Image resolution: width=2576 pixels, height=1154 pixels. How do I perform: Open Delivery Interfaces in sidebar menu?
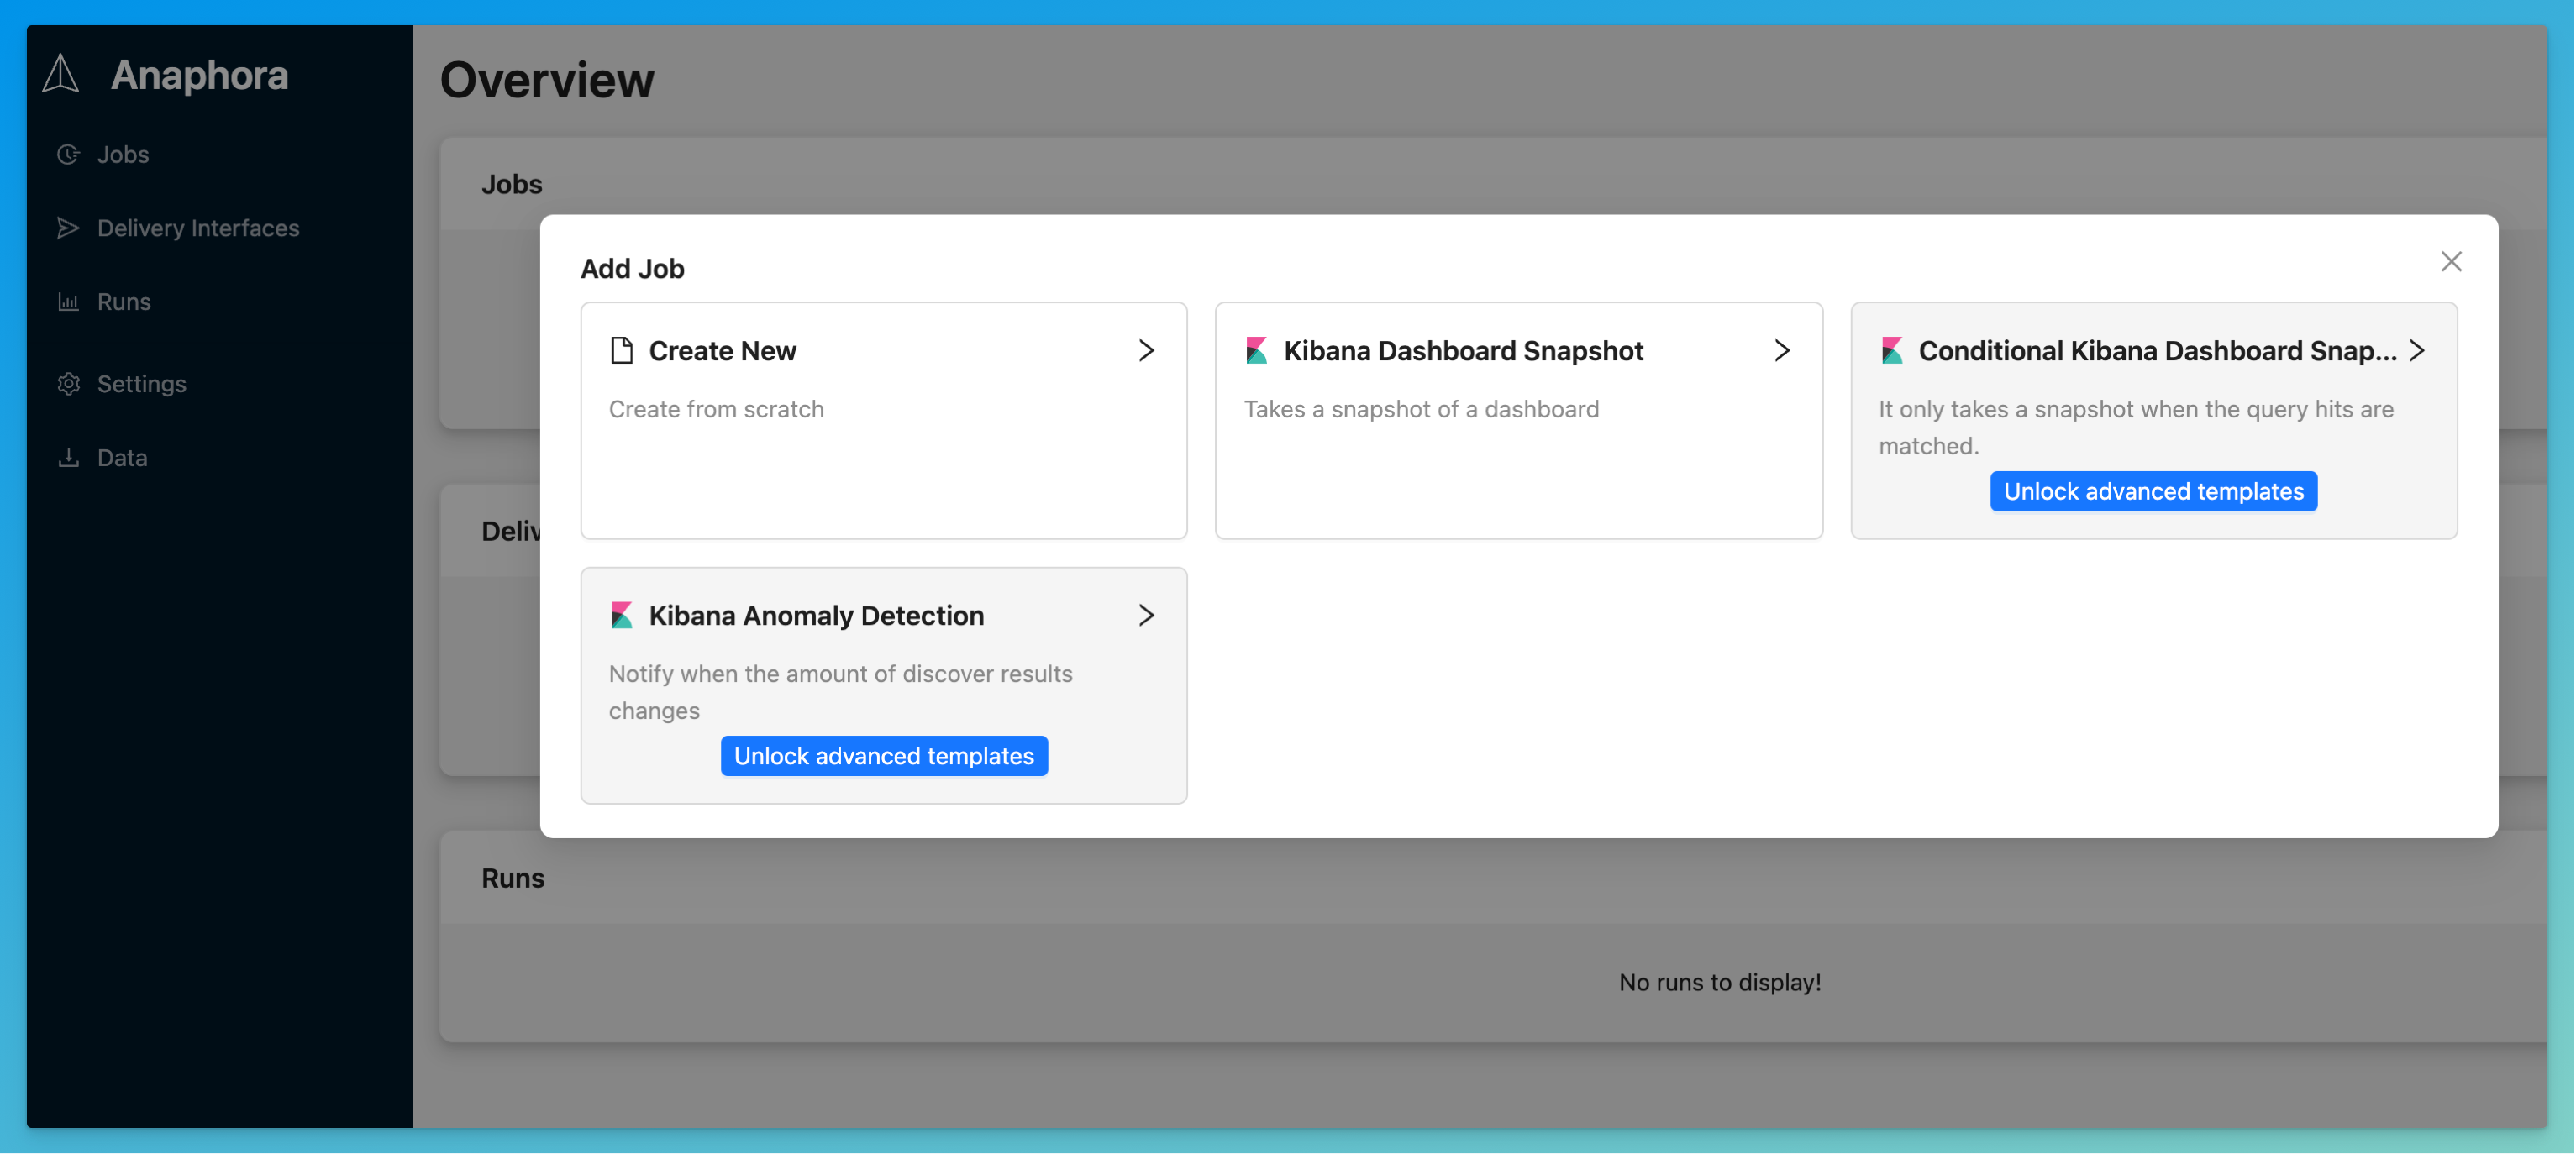coord(198,228)
